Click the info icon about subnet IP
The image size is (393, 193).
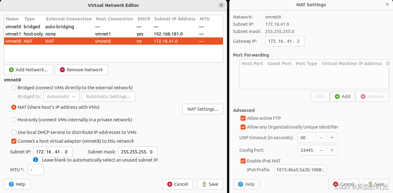click(36, 160)
